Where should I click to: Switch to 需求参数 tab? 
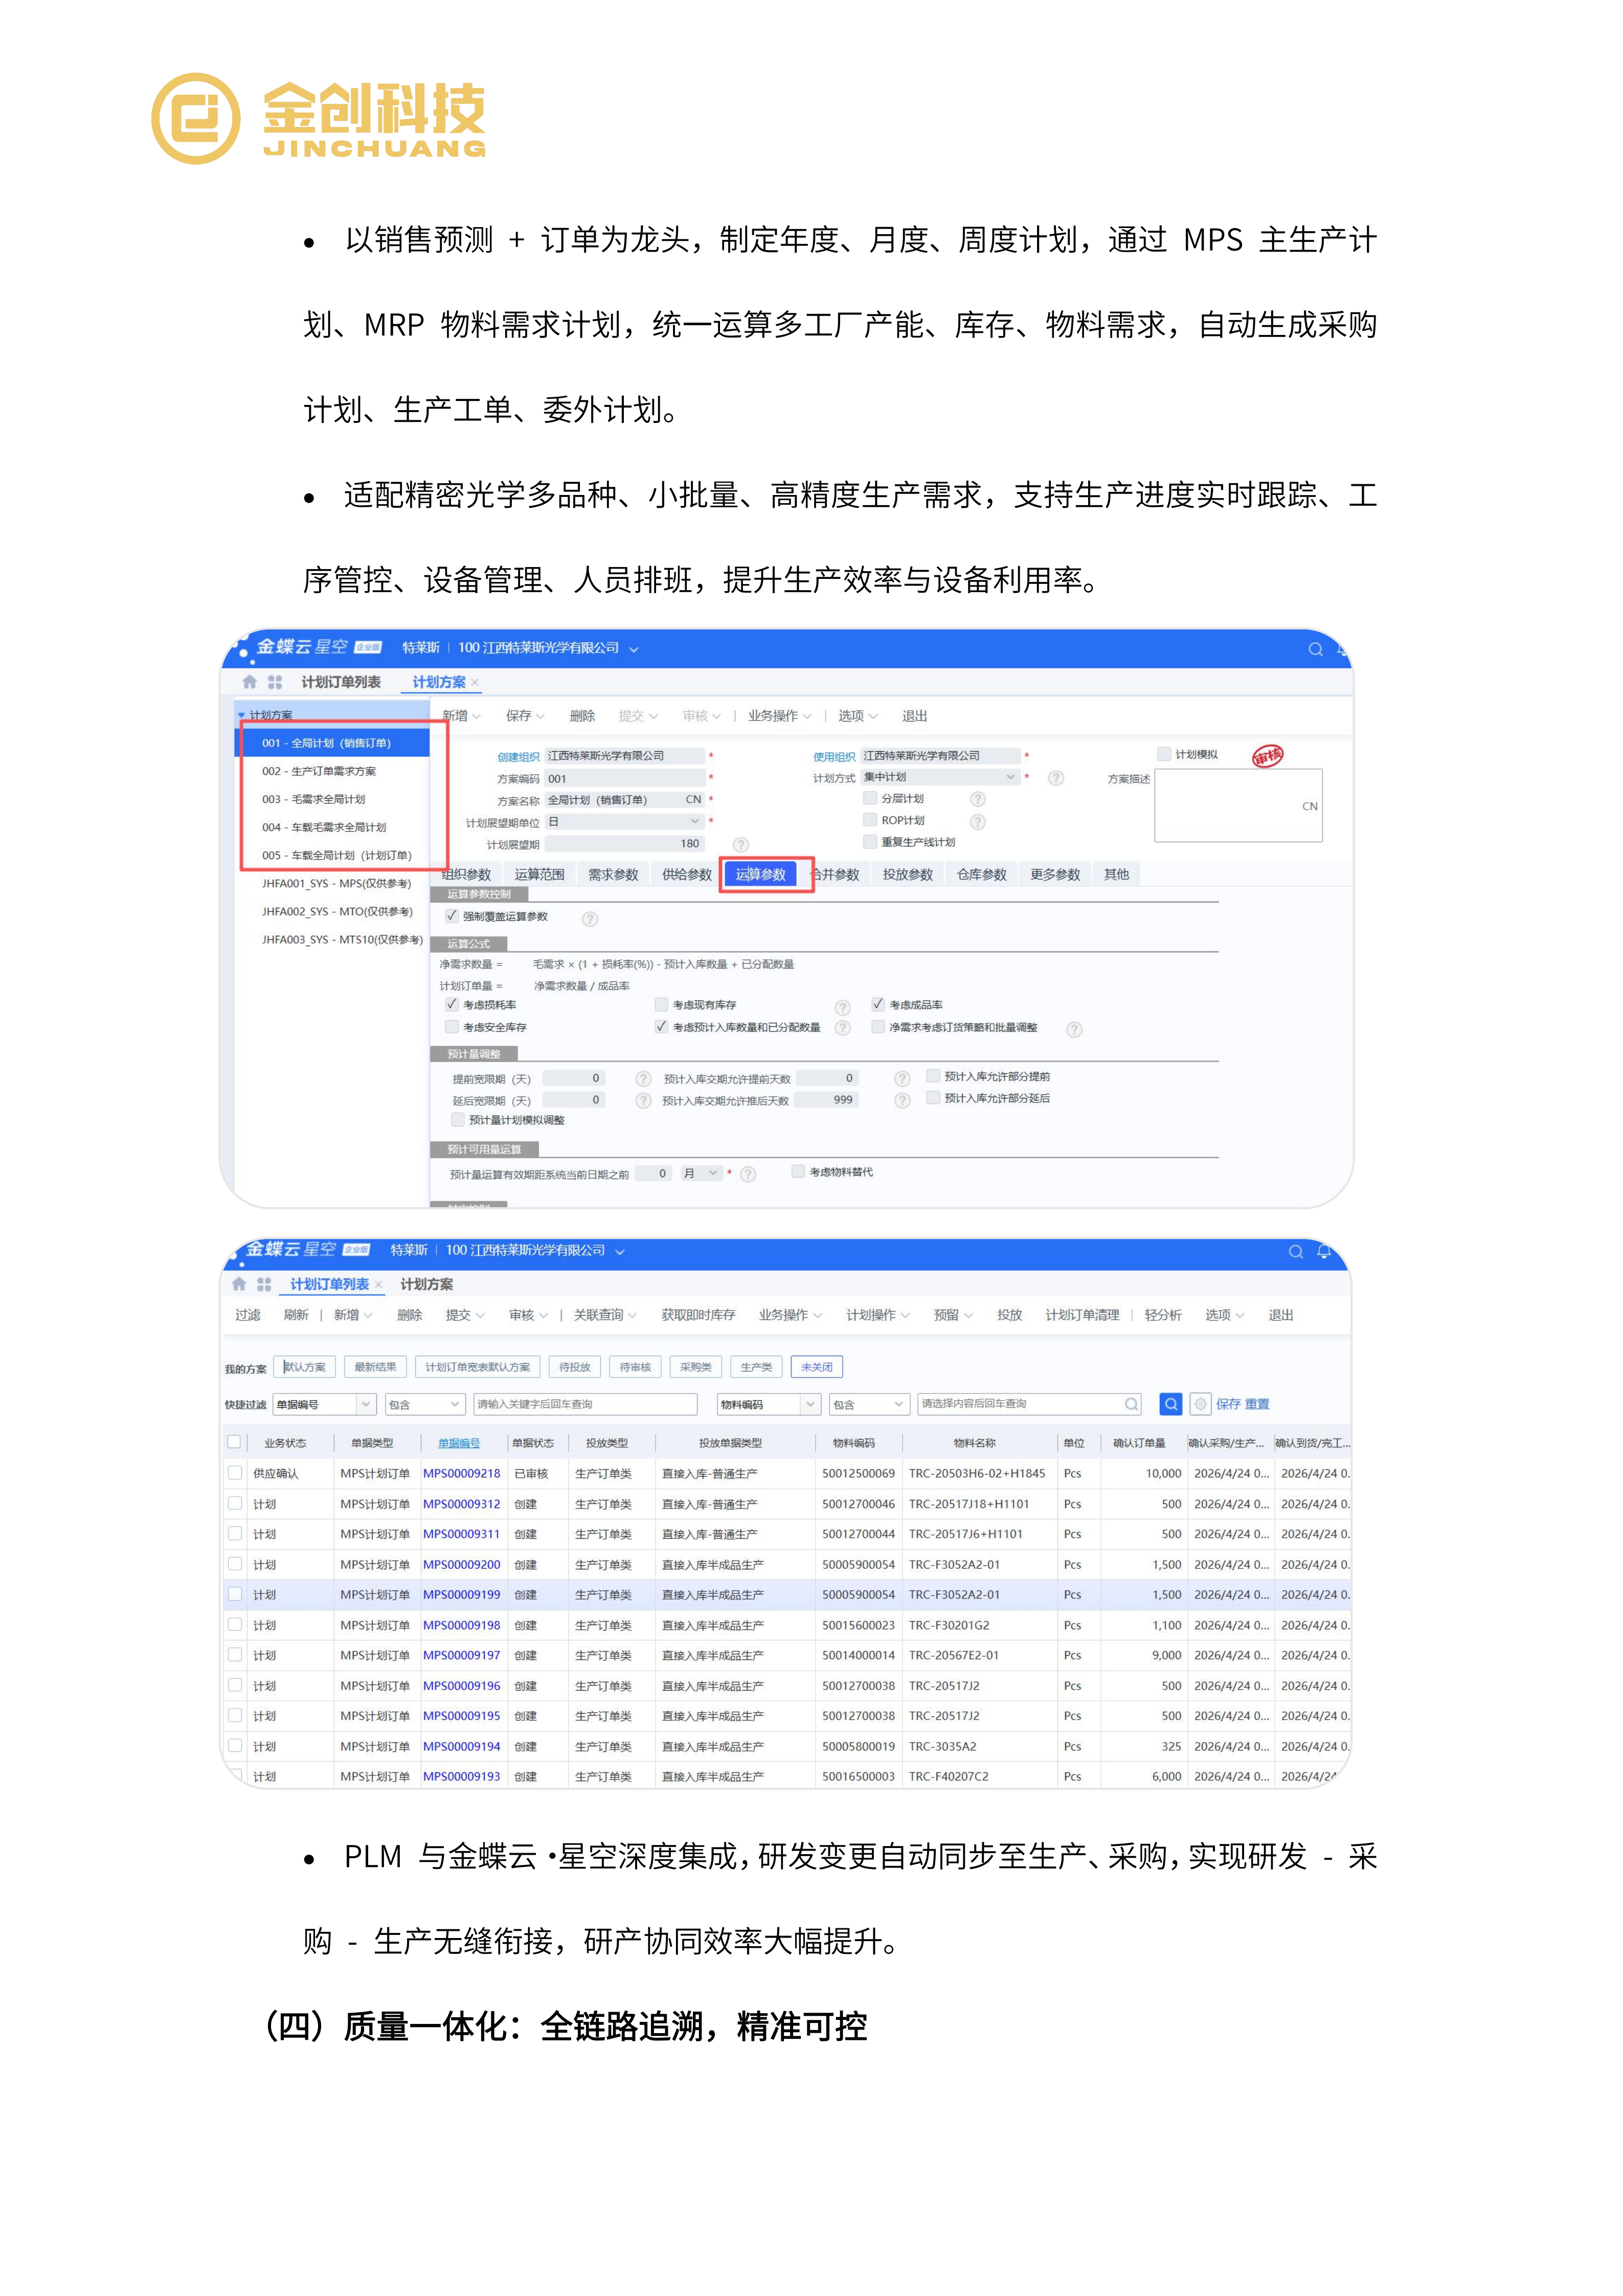613,875
